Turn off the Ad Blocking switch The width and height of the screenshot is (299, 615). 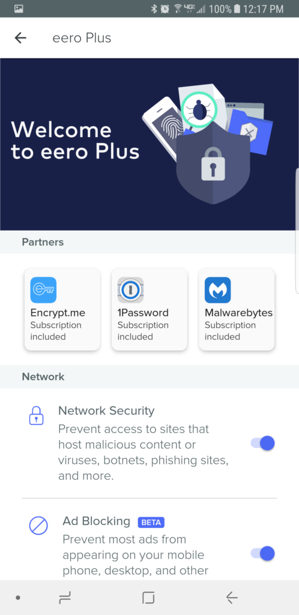[x=263, y=553]
